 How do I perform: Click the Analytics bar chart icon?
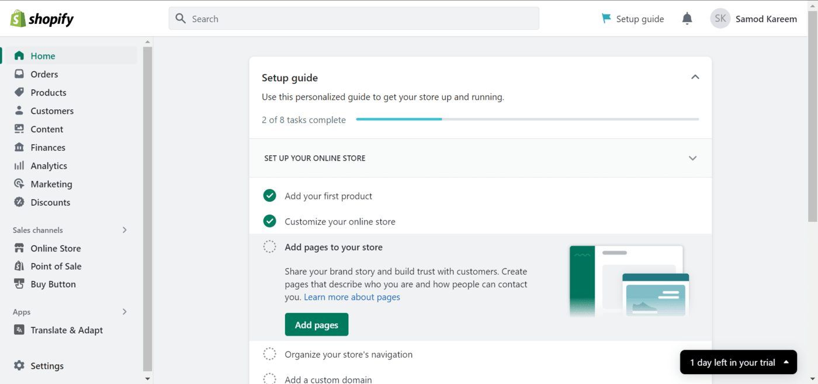coord(19,166)
